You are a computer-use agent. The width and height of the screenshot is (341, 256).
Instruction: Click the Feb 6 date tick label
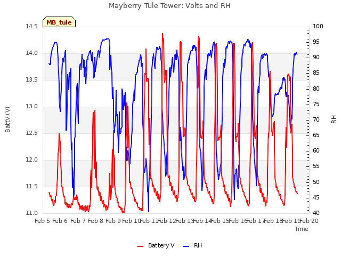click(60, 221)
